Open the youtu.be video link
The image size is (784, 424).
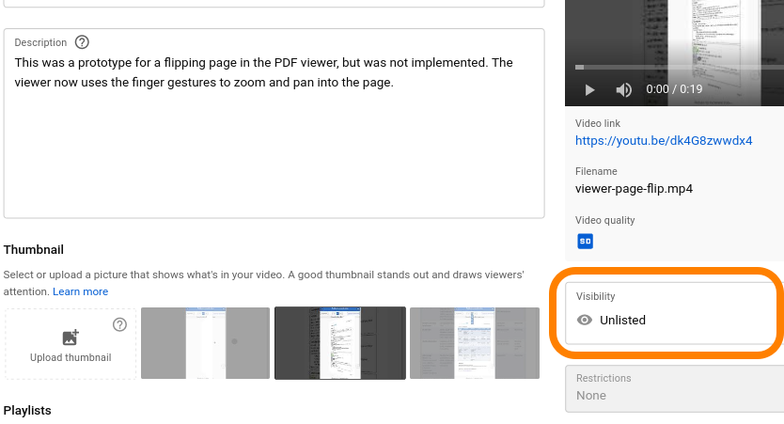click(664, 140)
